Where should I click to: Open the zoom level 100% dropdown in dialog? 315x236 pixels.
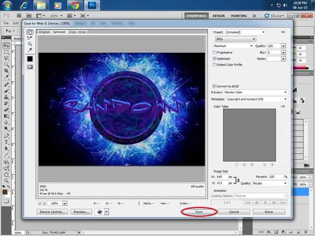[x=65, y=204]
